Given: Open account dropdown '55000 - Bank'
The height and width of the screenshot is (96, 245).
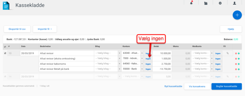Looking at the screenshot, I should (x=133, y=69).
